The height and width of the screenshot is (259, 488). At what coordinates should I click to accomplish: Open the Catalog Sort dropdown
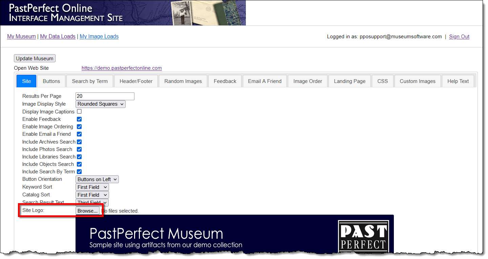tap(92, 195)
